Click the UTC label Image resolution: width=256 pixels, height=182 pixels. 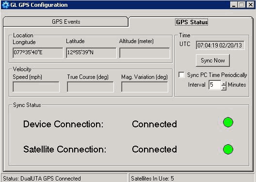[x=185, y=44]
